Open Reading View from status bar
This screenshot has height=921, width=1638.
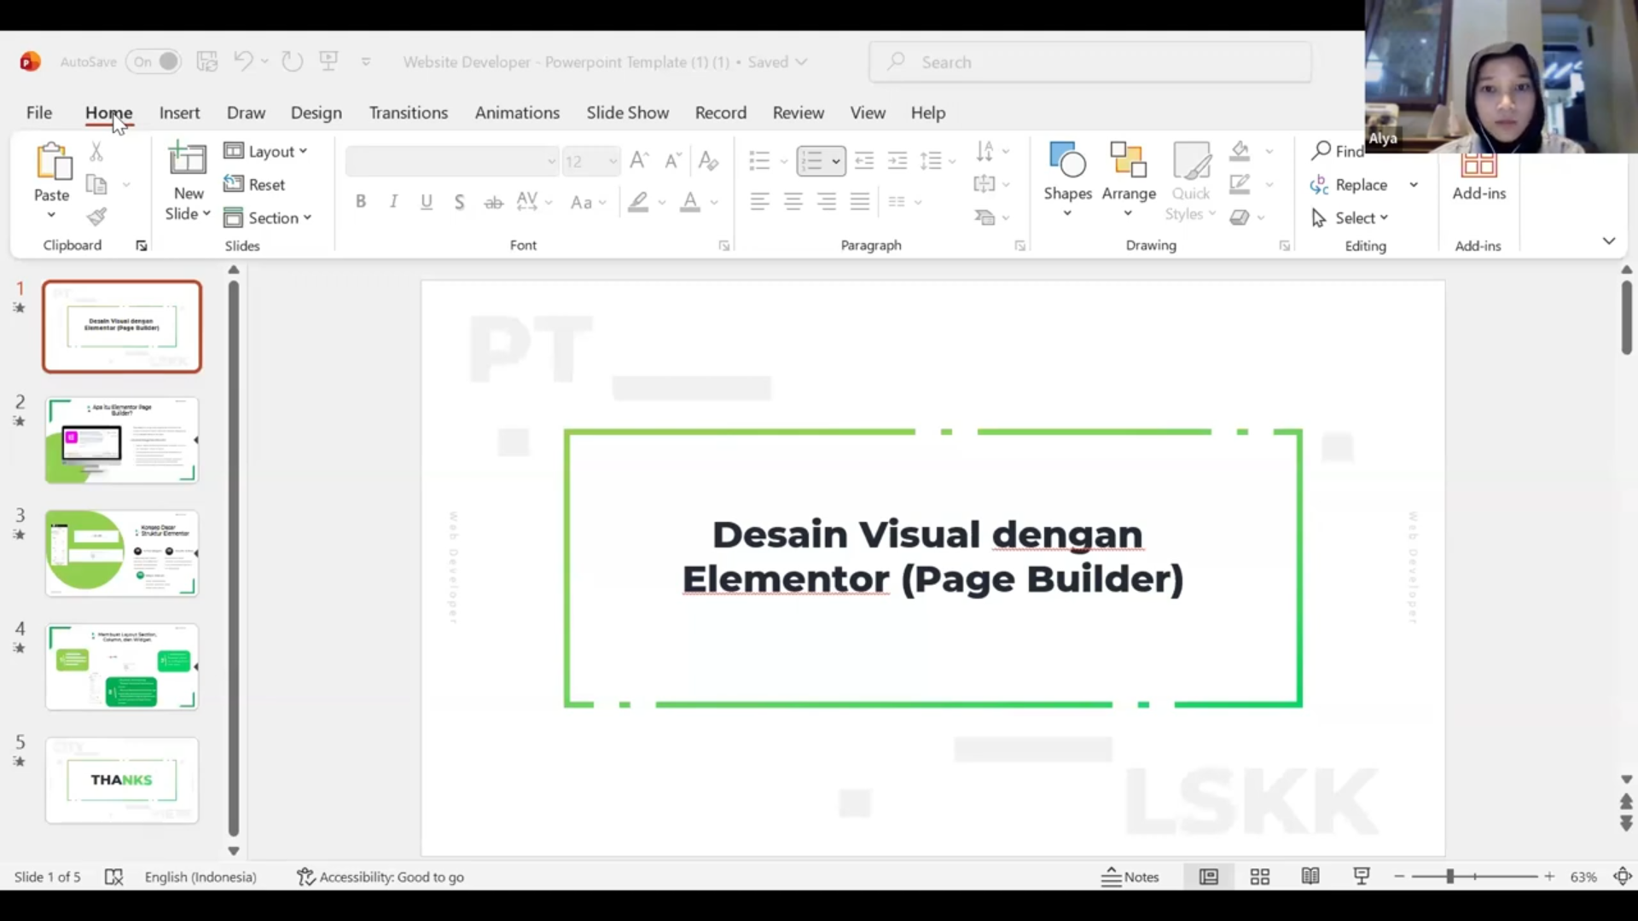pyautogui.click(x=1310, y=877)
